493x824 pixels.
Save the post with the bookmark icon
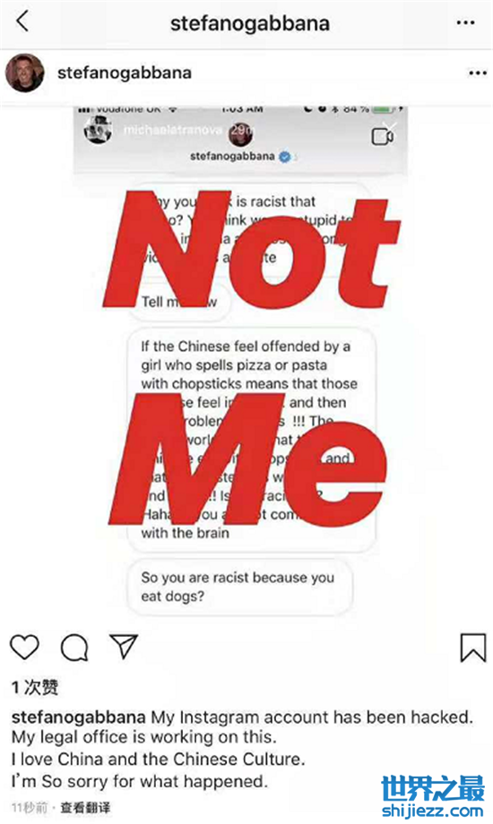click(473, 648)
